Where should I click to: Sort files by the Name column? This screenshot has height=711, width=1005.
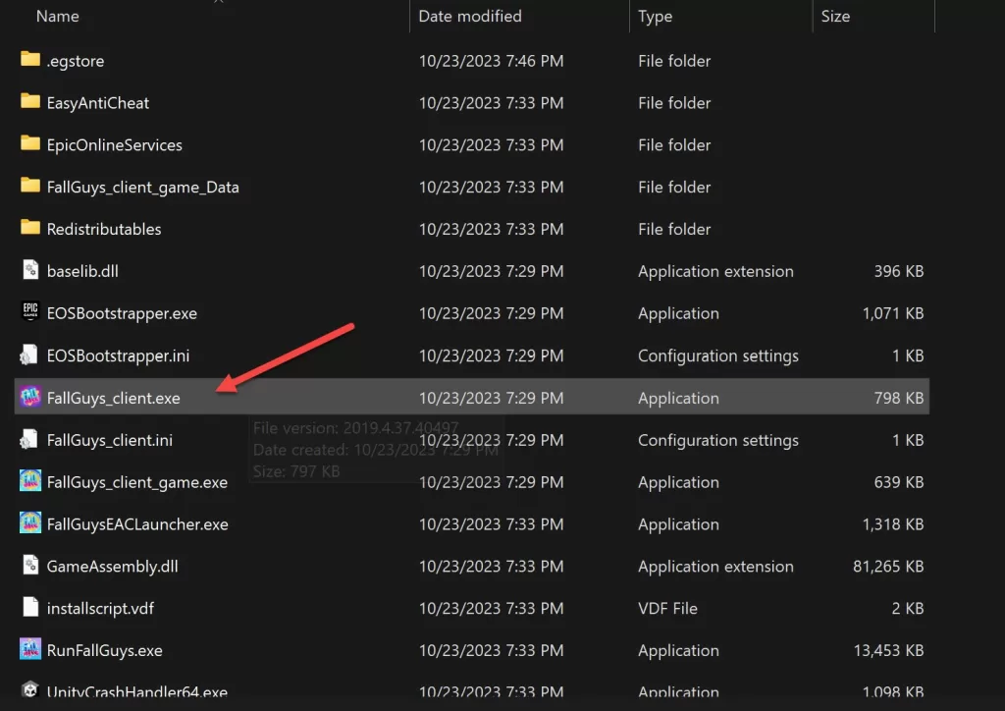pos(58,16)
